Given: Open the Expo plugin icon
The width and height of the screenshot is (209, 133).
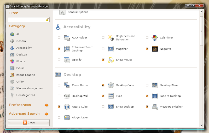Looking at the screenshot, I should pyautogui.click(x=111, y=96).
